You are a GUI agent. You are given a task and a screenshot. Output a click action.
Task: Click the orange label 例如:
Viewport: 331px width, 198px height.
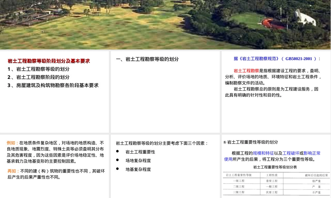(13, 143)
